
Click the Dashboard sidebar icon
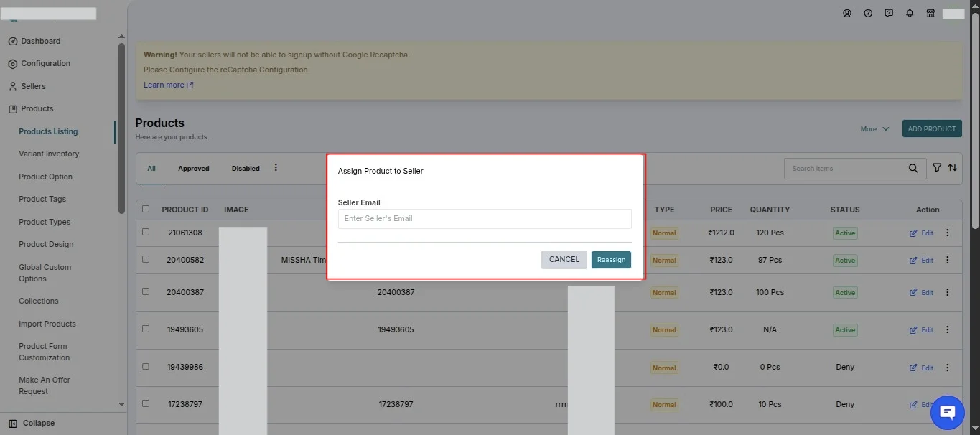pyautogui.click(x=13, y=41)
